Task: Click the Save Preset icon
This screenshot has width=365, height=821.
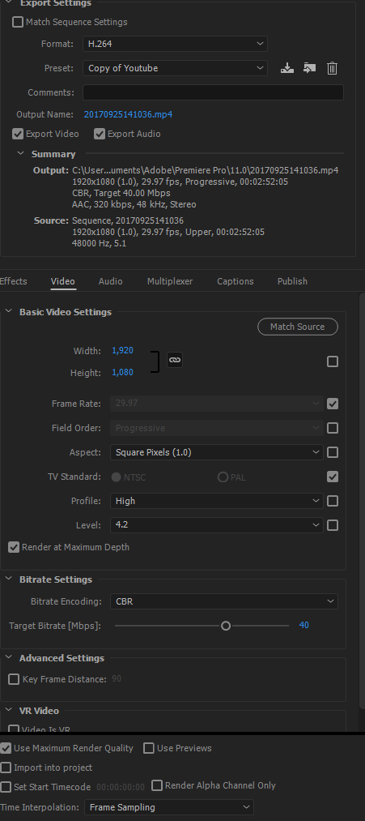Action: pos(286,68)
